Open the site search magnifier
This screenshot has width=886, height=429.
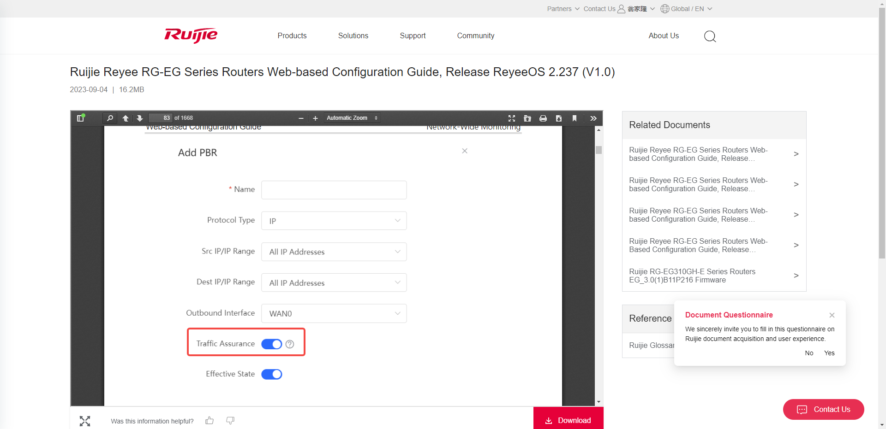click(x=710, y=36)
